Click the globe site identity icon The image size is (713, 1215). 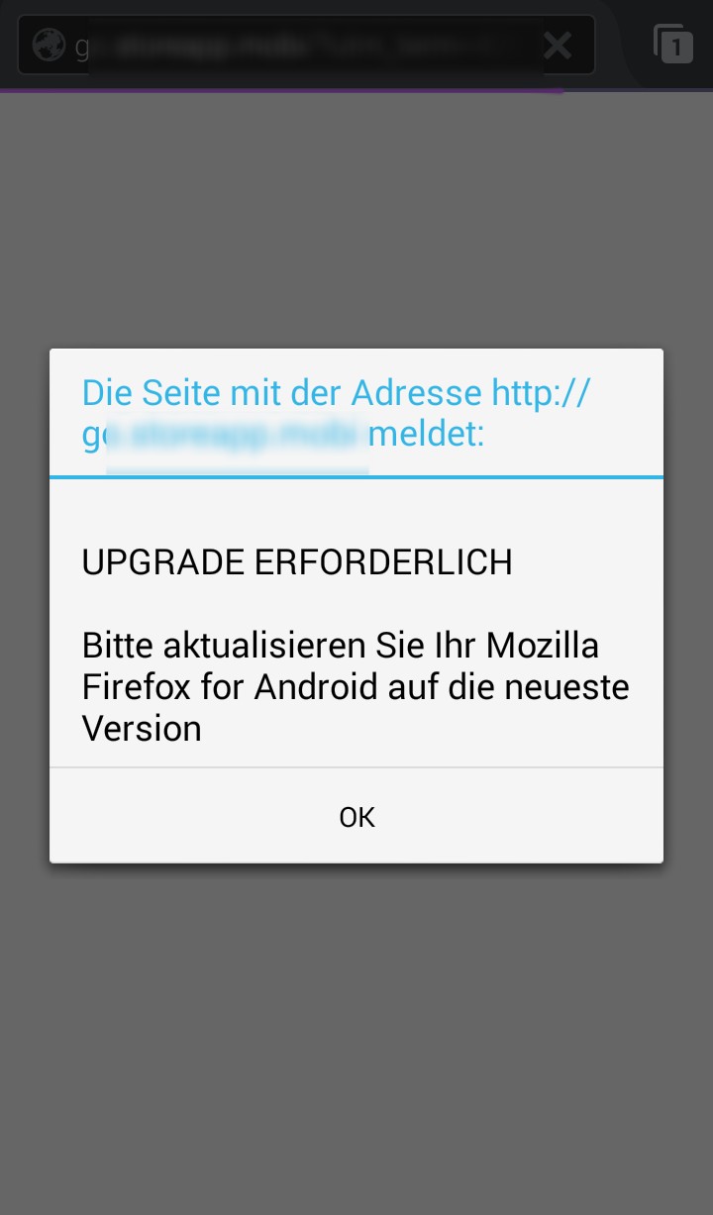pyautogui.click(x=49, y=45)
